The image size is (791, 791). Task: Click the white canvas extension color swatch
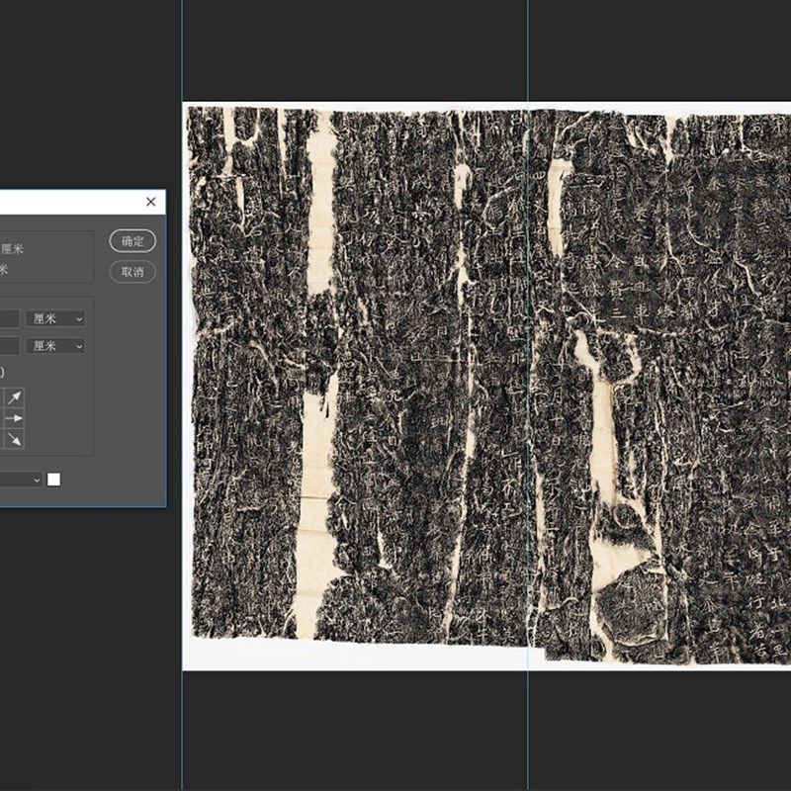[x=54, y=480]
